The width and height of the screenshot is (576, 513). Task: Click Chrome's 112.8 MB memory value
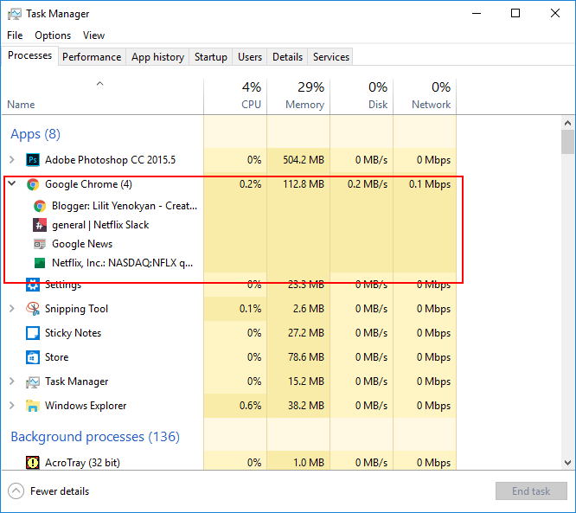304,184
